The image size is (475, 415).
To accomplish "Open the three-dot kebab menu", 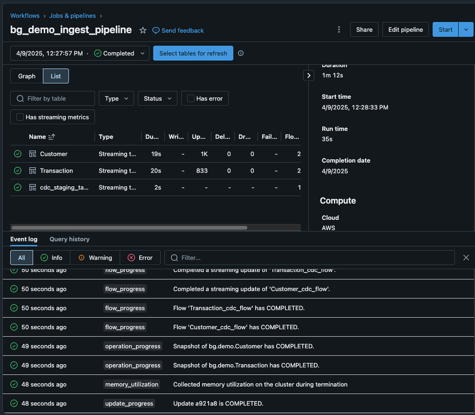I will pyautogui.click(x=339, y=29).
